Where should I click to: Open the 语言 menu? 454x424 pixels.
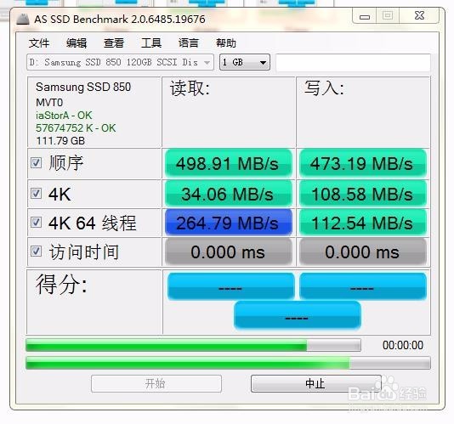(x=189, y=43)
